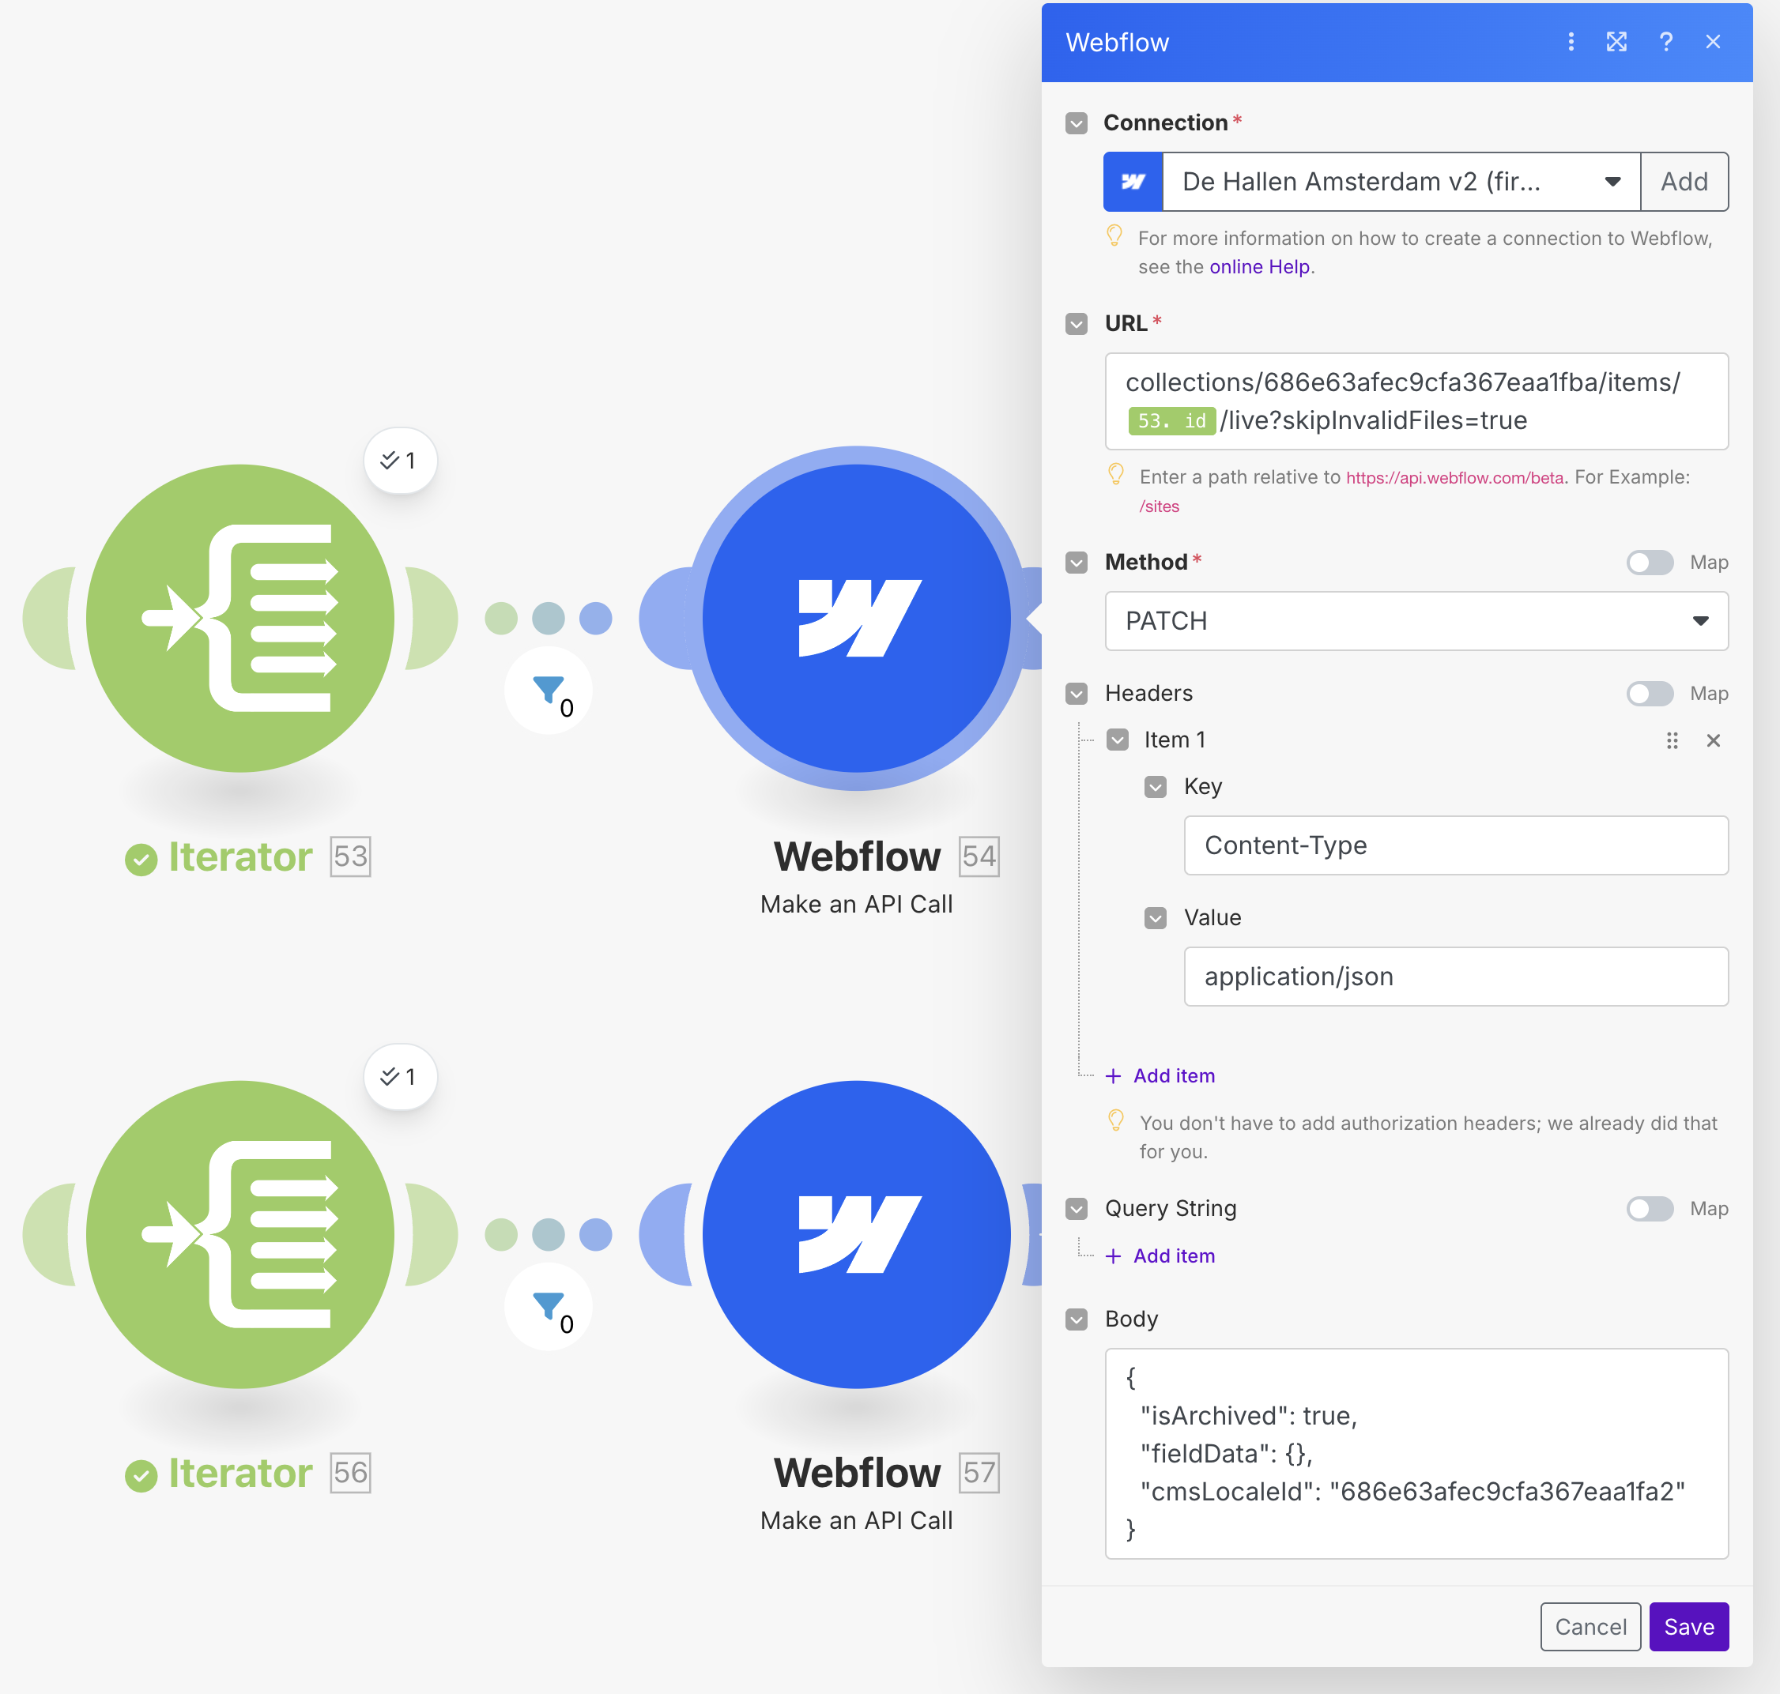
Task: Click connector dots between Iterator 53 and Webflow
Action: (x=549, y=619)
